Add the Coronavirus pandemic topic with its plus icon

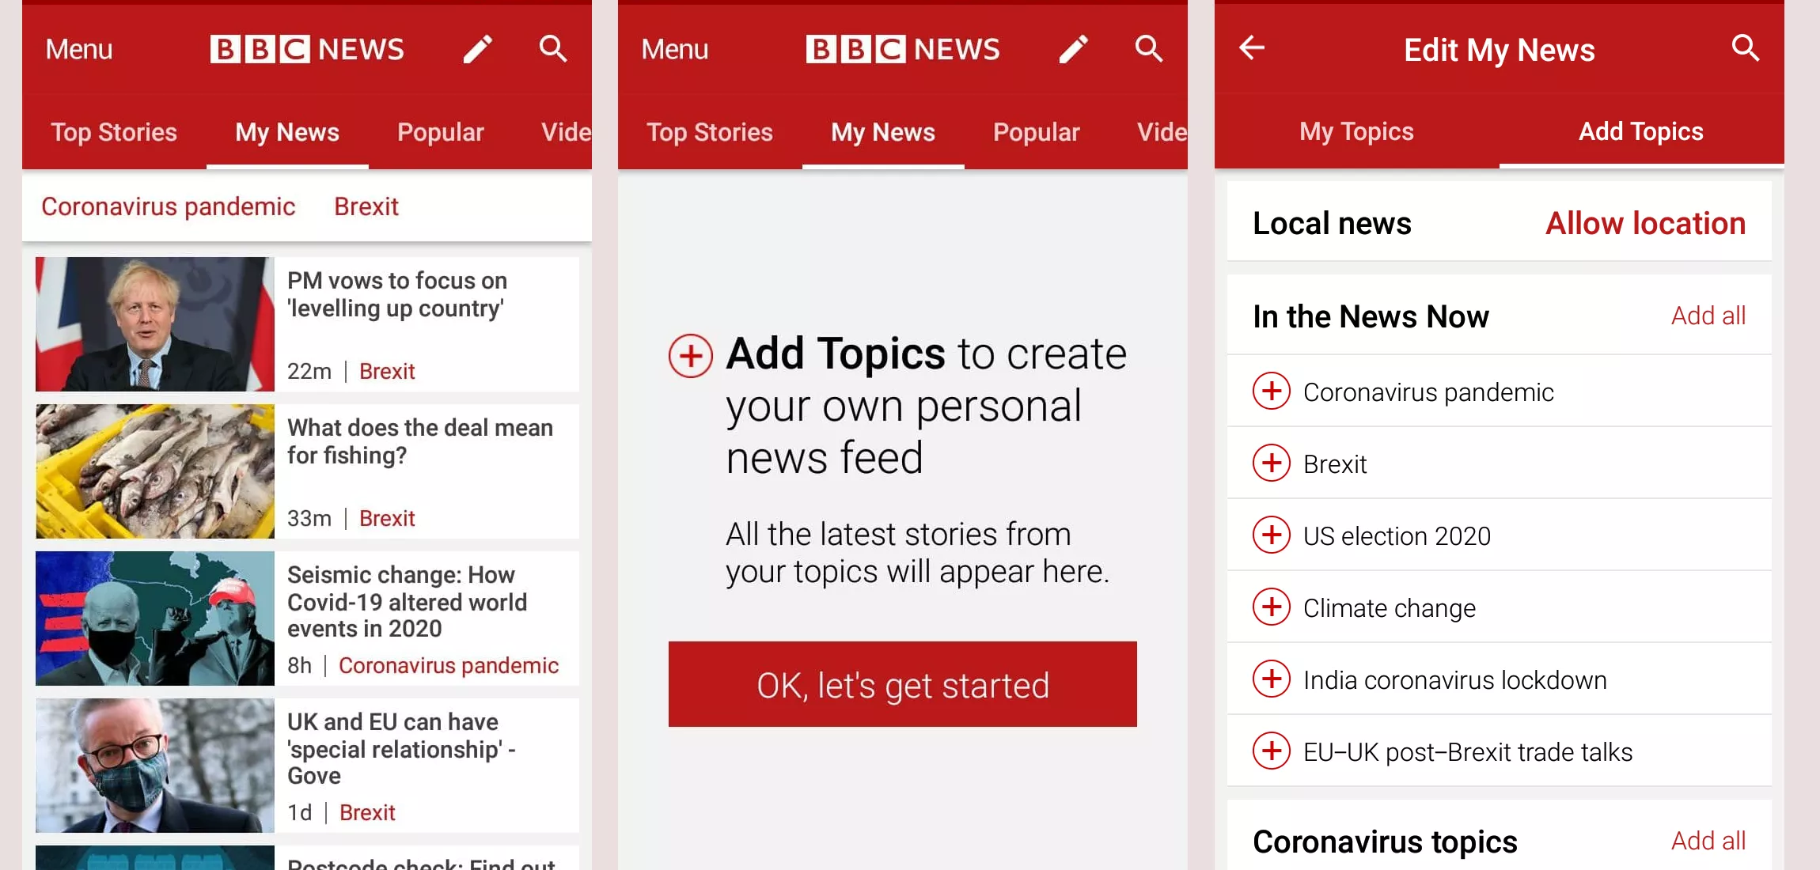pyautogui.click(x=1272, y=391)
